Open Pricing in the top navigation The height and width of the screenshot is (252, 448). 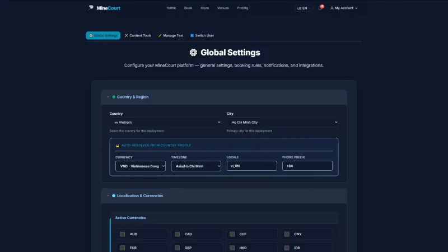[242, 8]
